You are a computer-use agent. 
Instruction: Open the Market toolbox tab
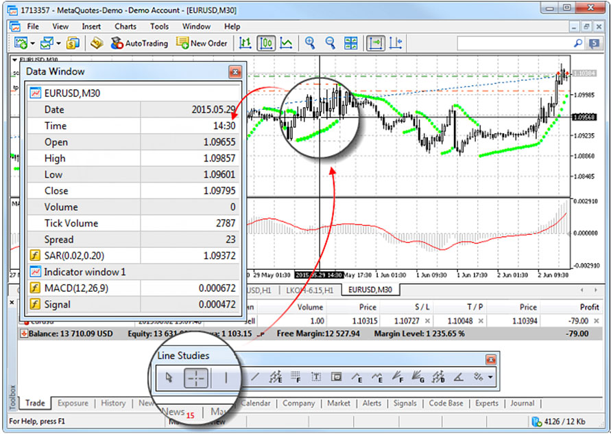tap(339, 403)
